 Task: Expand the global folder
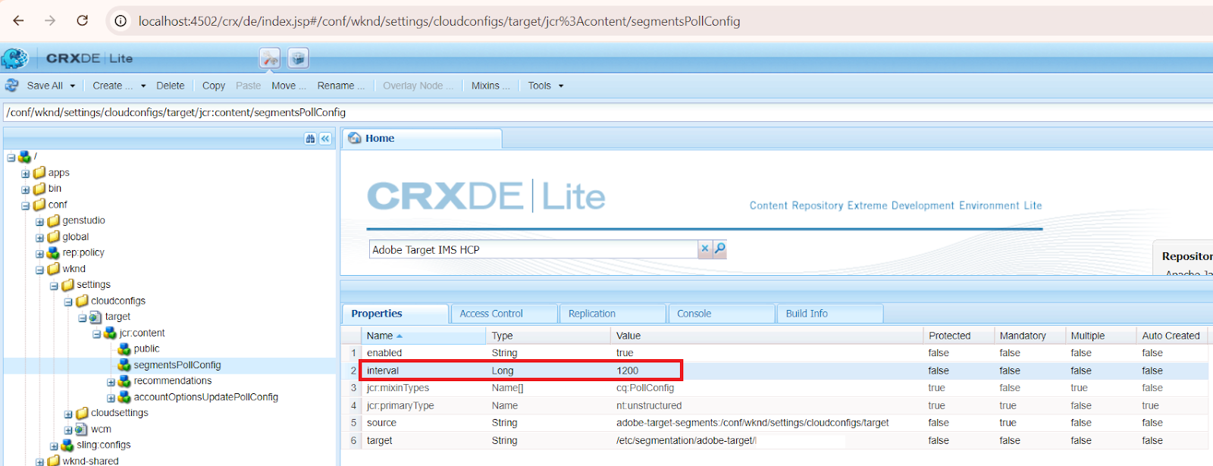(x=39, y=237)
